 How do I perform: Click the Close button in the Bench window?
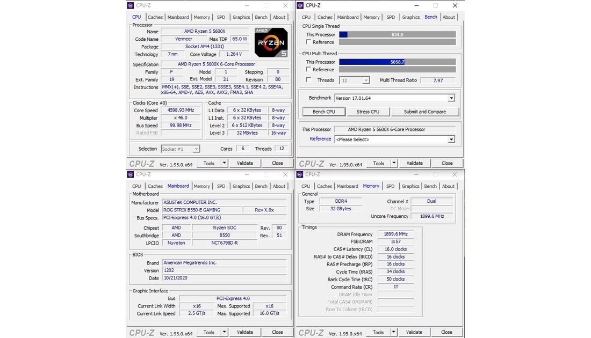(x=447, y=163)
